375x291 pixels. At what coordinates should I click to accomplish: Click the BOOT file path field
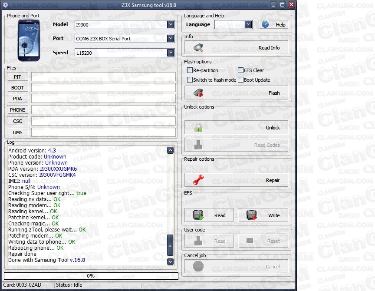pos(103,88)
